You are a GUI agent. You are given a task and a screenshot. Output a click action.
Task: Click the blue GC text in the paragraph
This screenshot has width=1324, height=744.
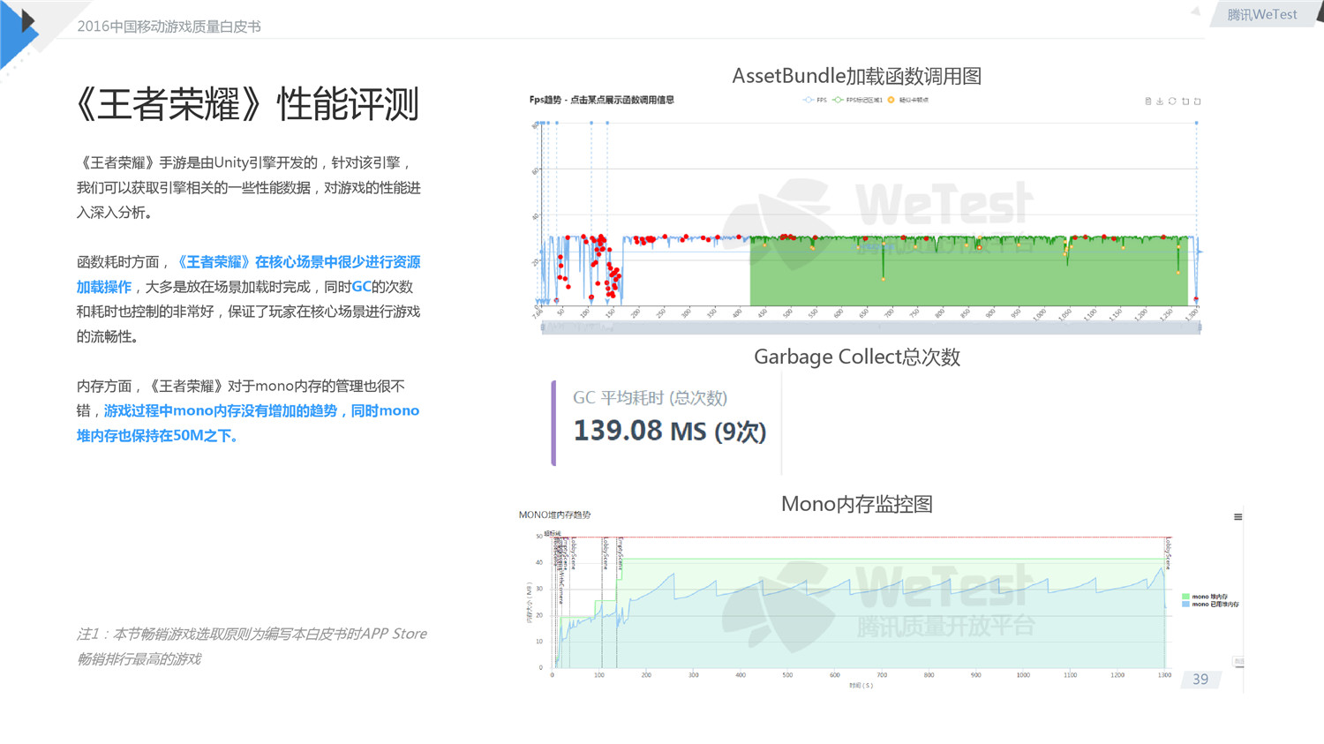click(x=361, y=287)
